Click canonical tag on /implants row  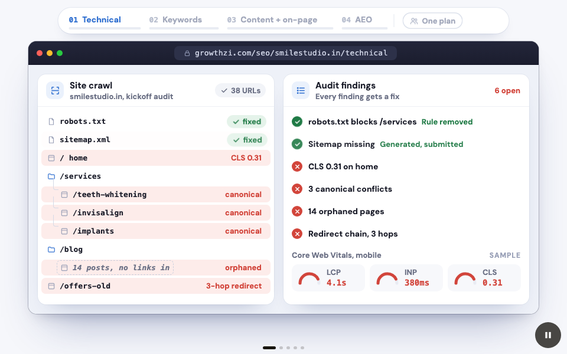243,231
